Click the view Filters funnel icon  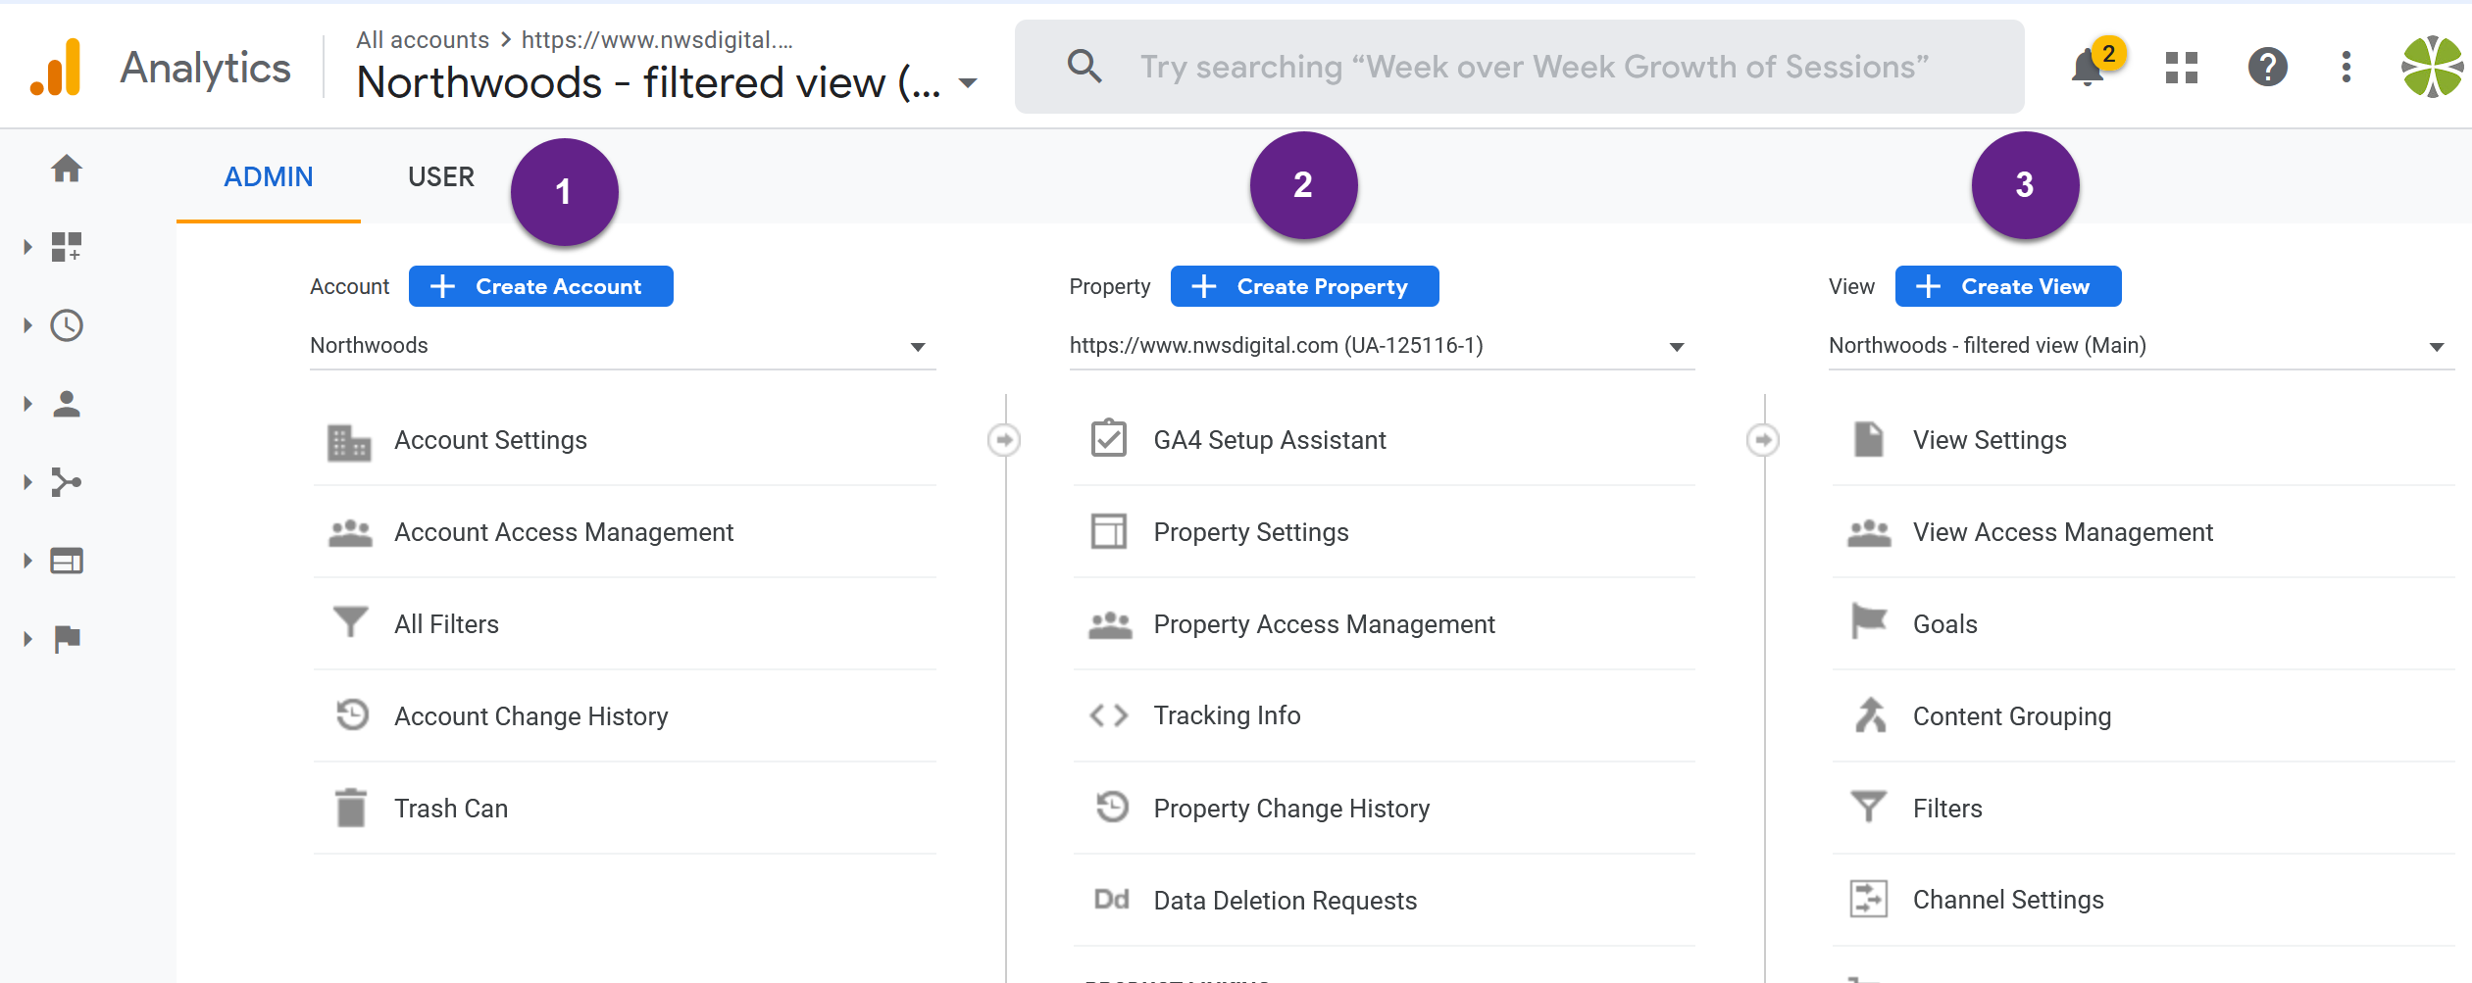coord(1869,807)
